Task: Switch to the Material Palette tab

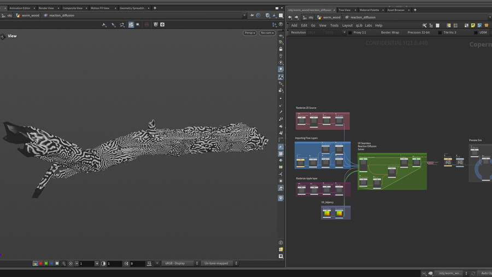Action: pos(369,10)
